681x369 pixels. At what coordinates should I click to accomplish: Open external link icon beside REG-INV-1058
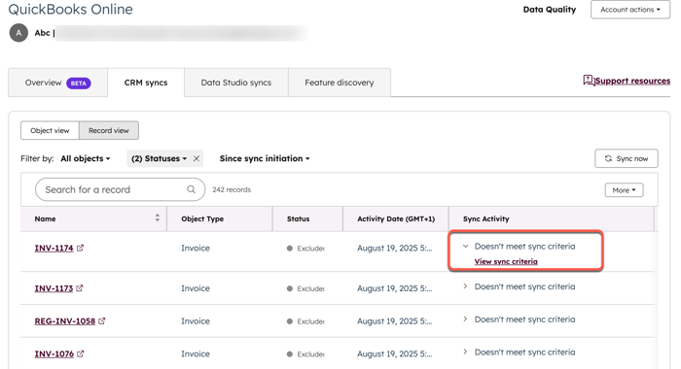[102, 321]
